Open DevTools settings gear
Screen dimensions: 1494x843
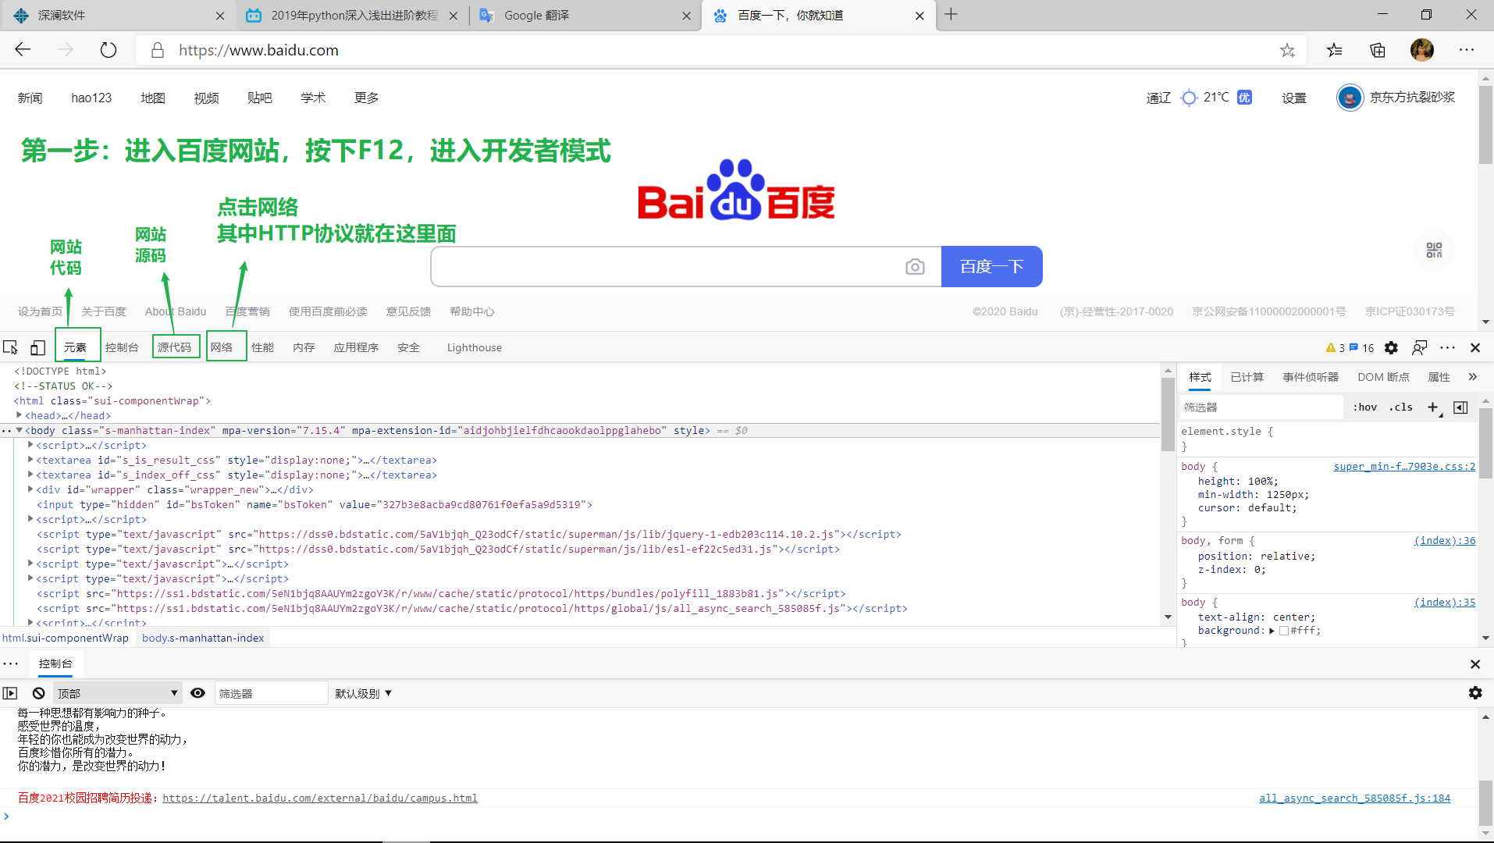[x=1391, y=348]
